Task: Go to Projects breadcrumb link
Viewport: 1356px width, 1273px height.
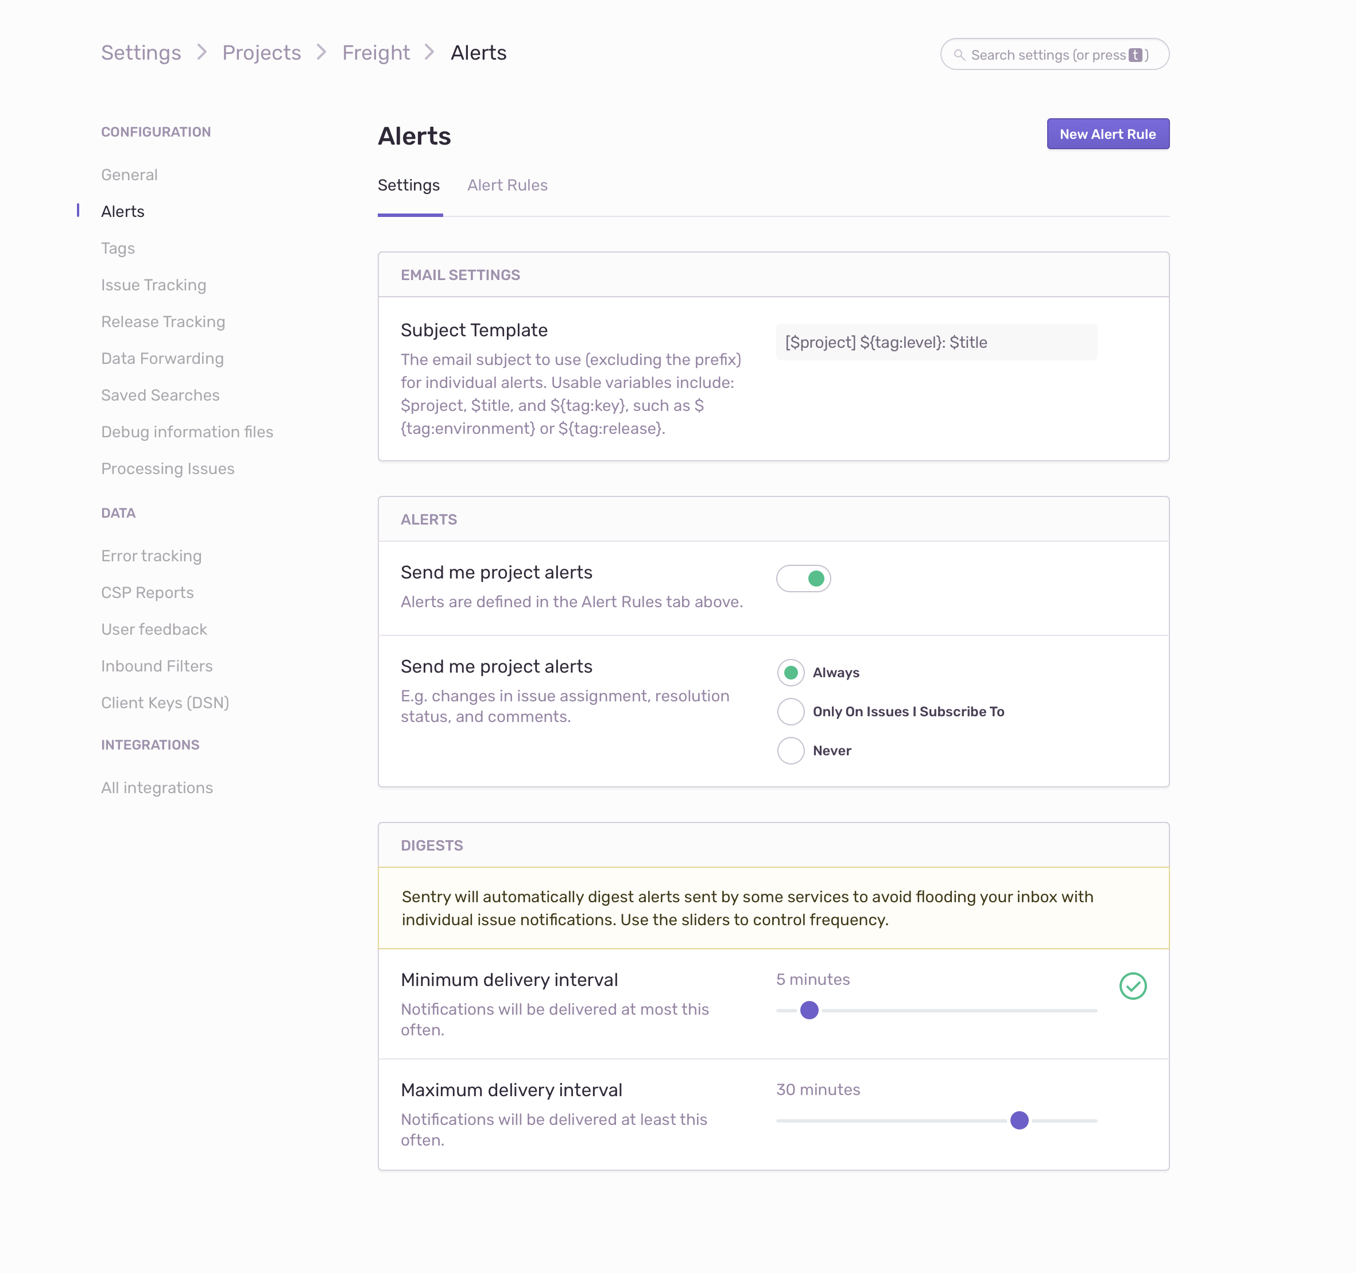Action: coord(261,52)
